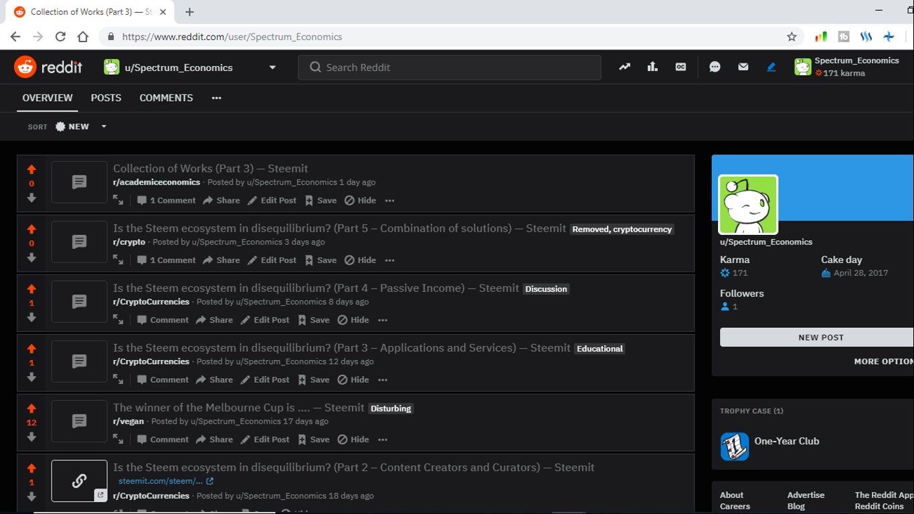Image resolution: width=914 pixels, height=514 pixels.
Task: Click the NEW POST button
Action: (817, 337)
